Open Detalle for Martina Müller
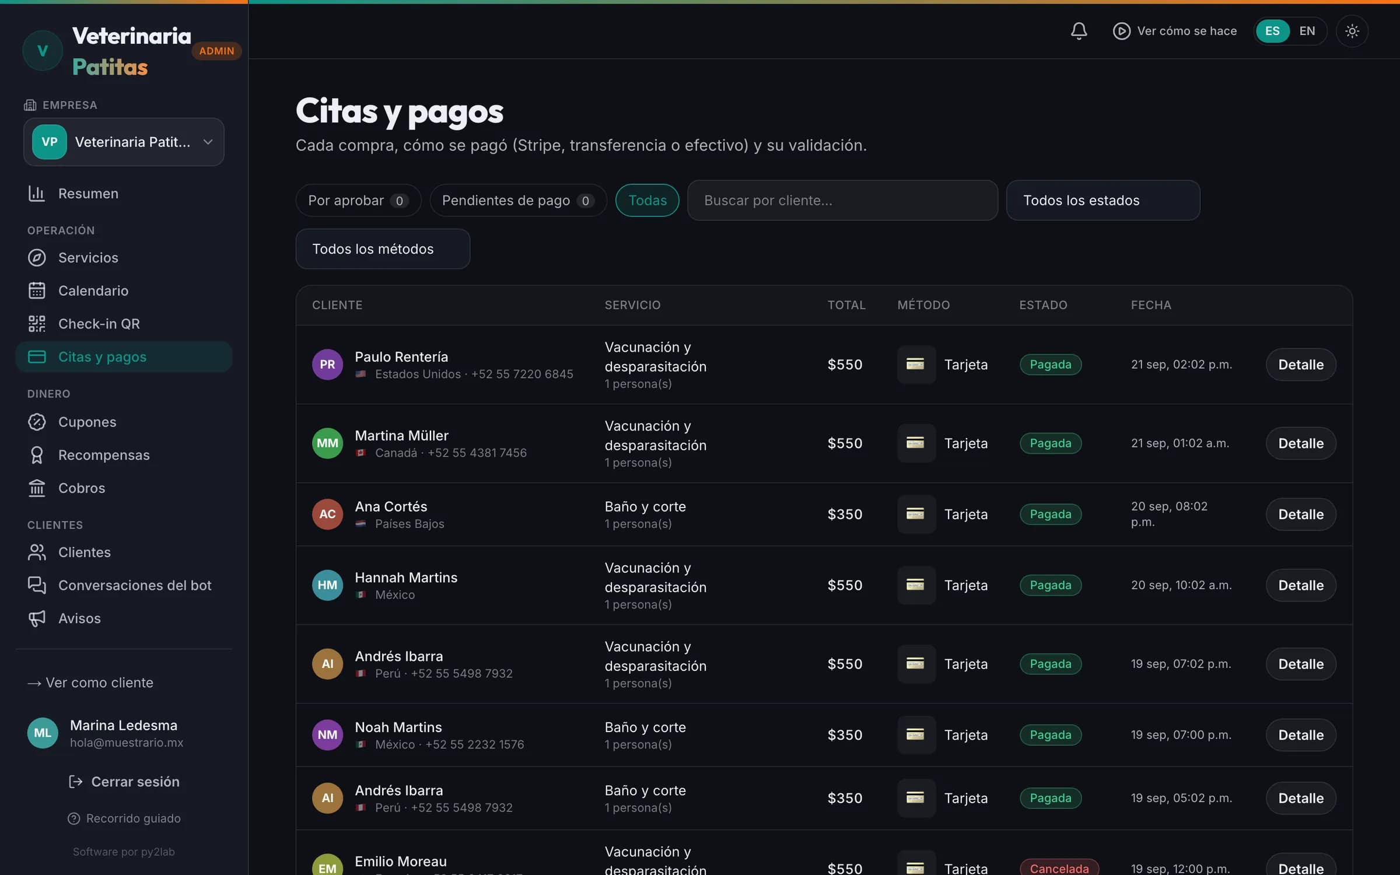 [1300, 443]
